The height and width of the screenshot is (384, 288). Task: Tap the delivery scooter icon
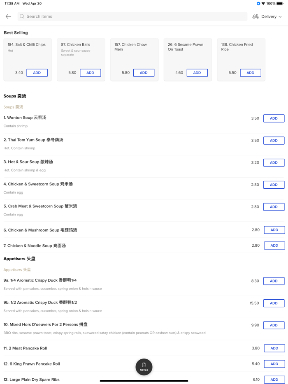coord(255,16)
